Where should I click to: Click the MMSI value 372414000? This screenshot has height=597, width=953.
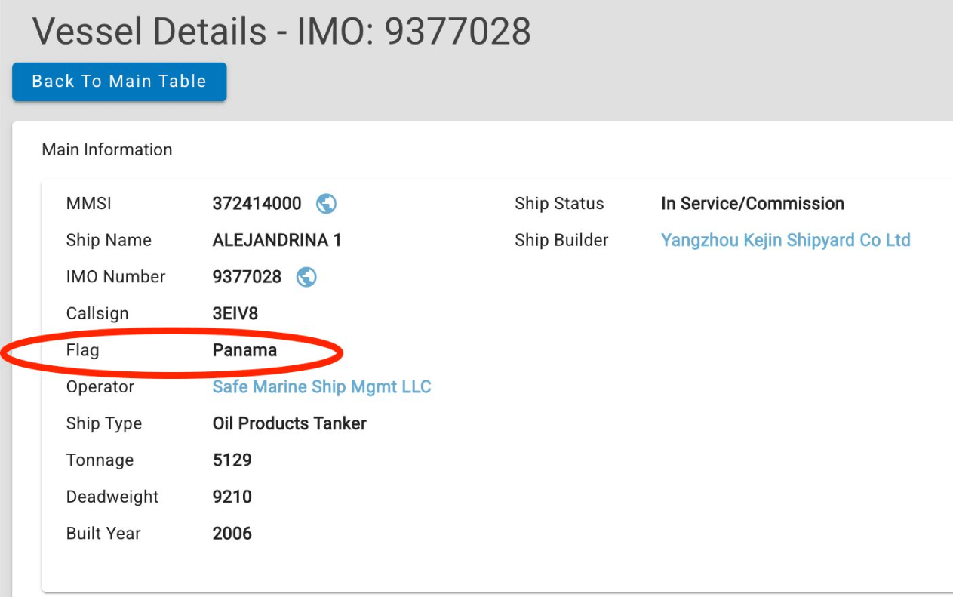pyautogui.click(x=257, y=204)
